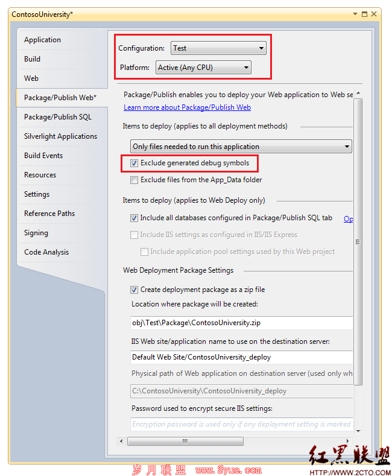Expand the Platform dropdown Active (Any CPU)
Screen dimensions: 392x476
point(203,68)
